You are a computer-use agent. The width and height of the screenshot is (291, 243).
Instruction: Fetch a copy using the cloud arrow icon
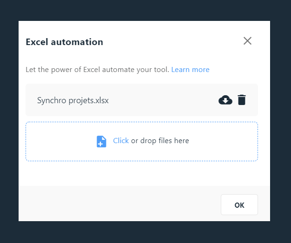[x=225, y=100]
